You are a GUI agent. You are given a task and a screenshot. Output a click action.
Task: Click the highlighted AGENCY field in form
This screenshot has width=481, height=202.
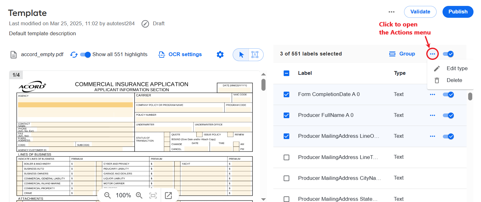click(75, 105)
